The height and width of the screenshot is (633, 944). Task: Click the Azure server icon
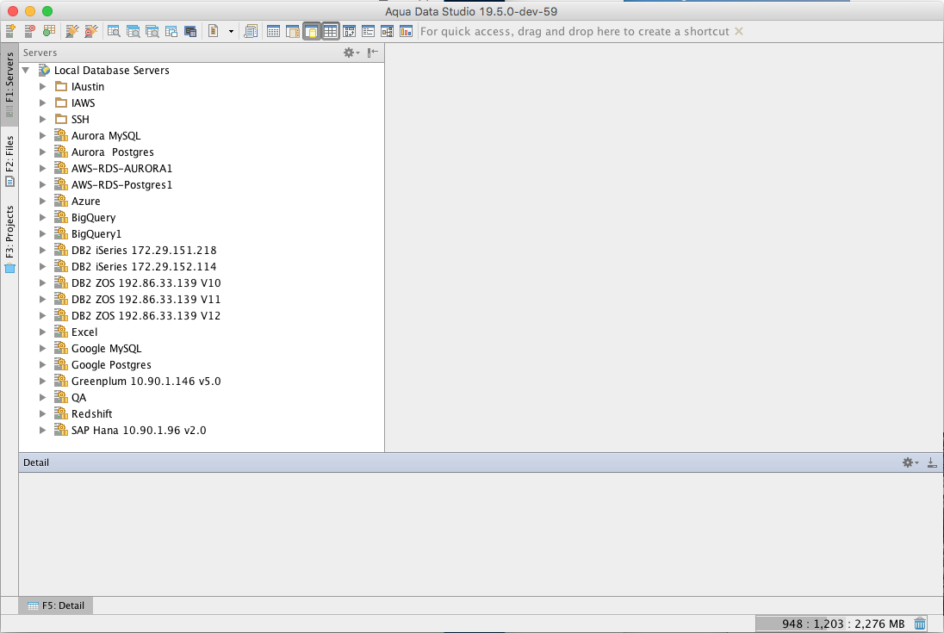pos(61,201)
